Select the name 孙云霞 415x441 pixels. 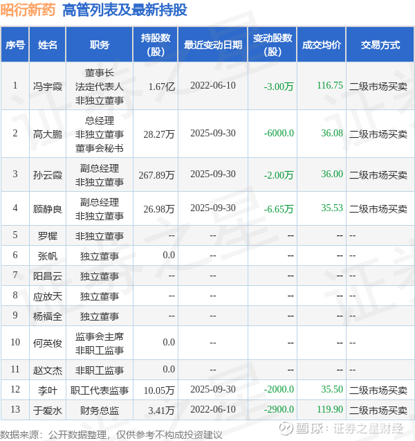[48, 175]
